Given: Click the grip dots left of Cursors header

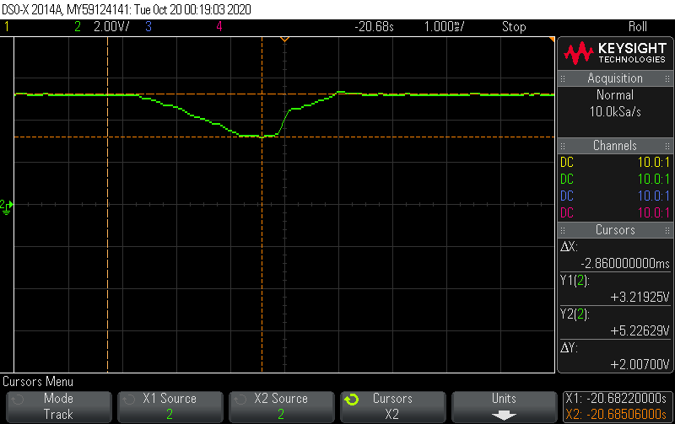Looking at the screenshot, I should coord(563,229).
